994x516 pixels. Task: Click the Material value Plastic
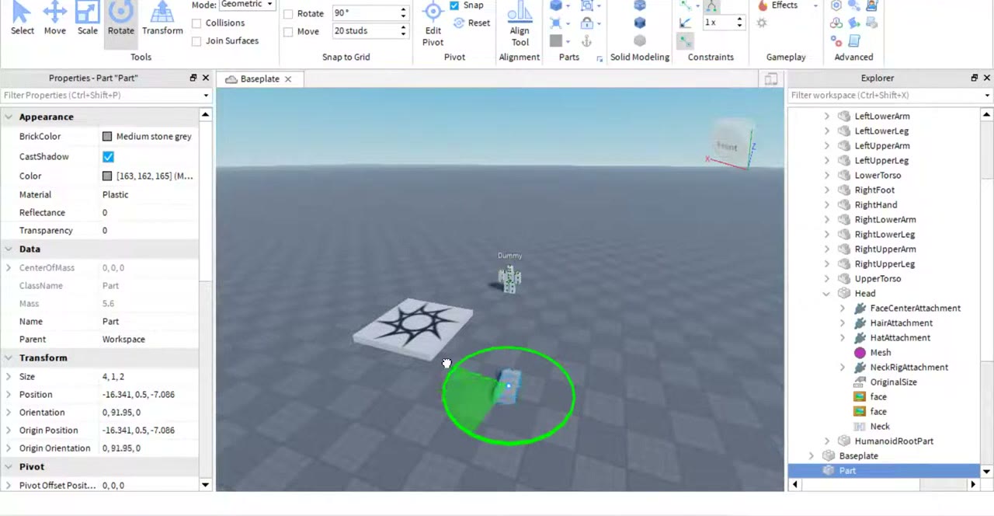pyautogui.click(x=116, y=195)
